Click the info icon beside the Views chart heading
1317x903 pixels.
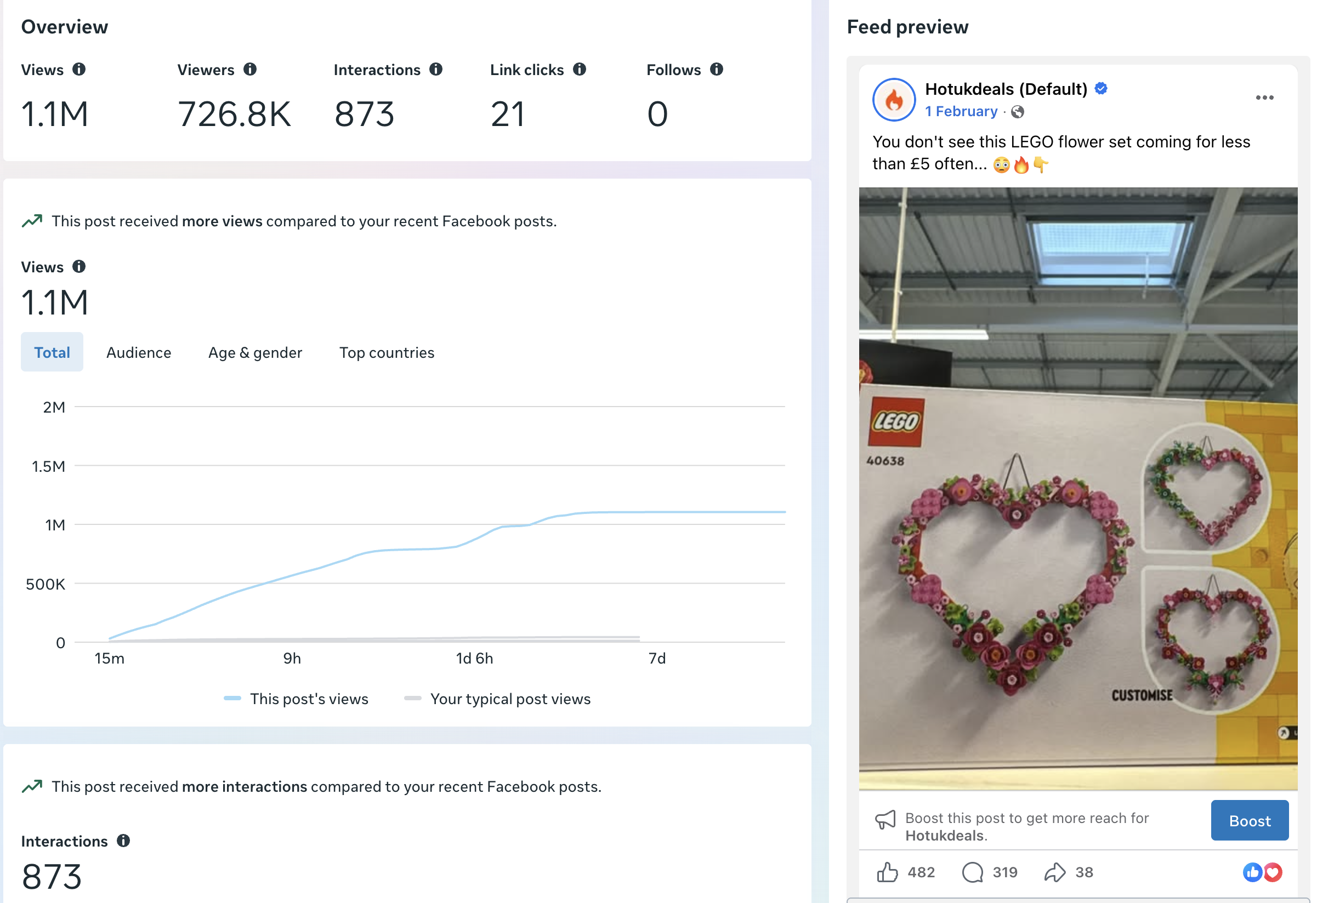(x=79, y=266)
